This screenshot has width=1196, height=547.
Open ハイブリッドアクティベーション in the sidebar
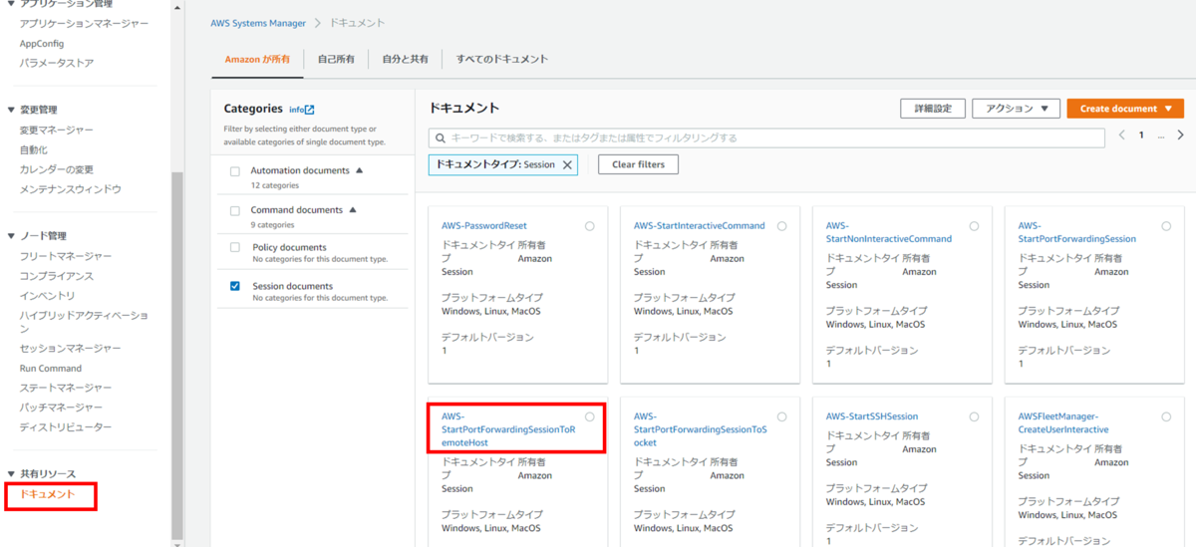pos(84,322)
